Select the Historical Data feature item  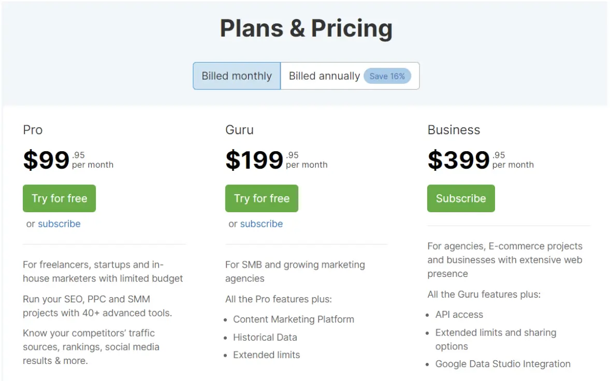[265, 337]
